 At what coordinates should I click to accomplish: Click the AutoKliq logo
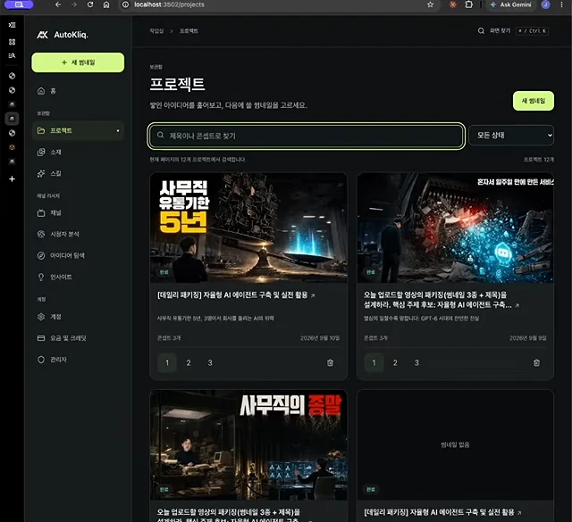(63, 35)
